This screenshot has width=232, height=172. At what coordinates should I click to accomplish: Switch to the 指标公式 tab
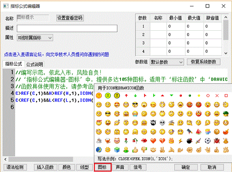(13, 64)
